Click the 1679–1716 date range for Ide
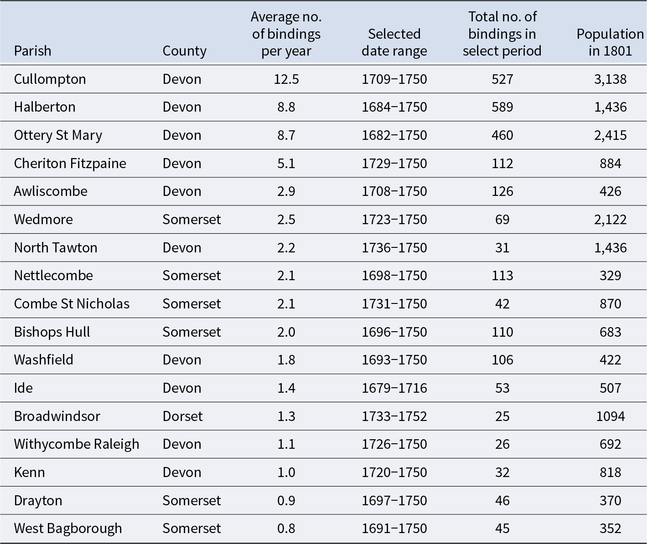This screenshot has height=544, width=647. pos(394,388)
